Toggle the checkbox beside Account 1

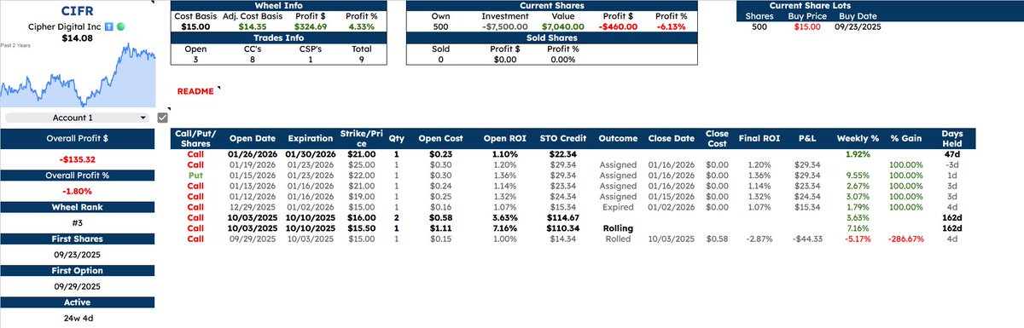click(162, 118)
